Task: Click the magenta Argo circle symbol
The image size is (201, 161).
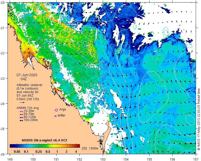Action: coord(56,110)
